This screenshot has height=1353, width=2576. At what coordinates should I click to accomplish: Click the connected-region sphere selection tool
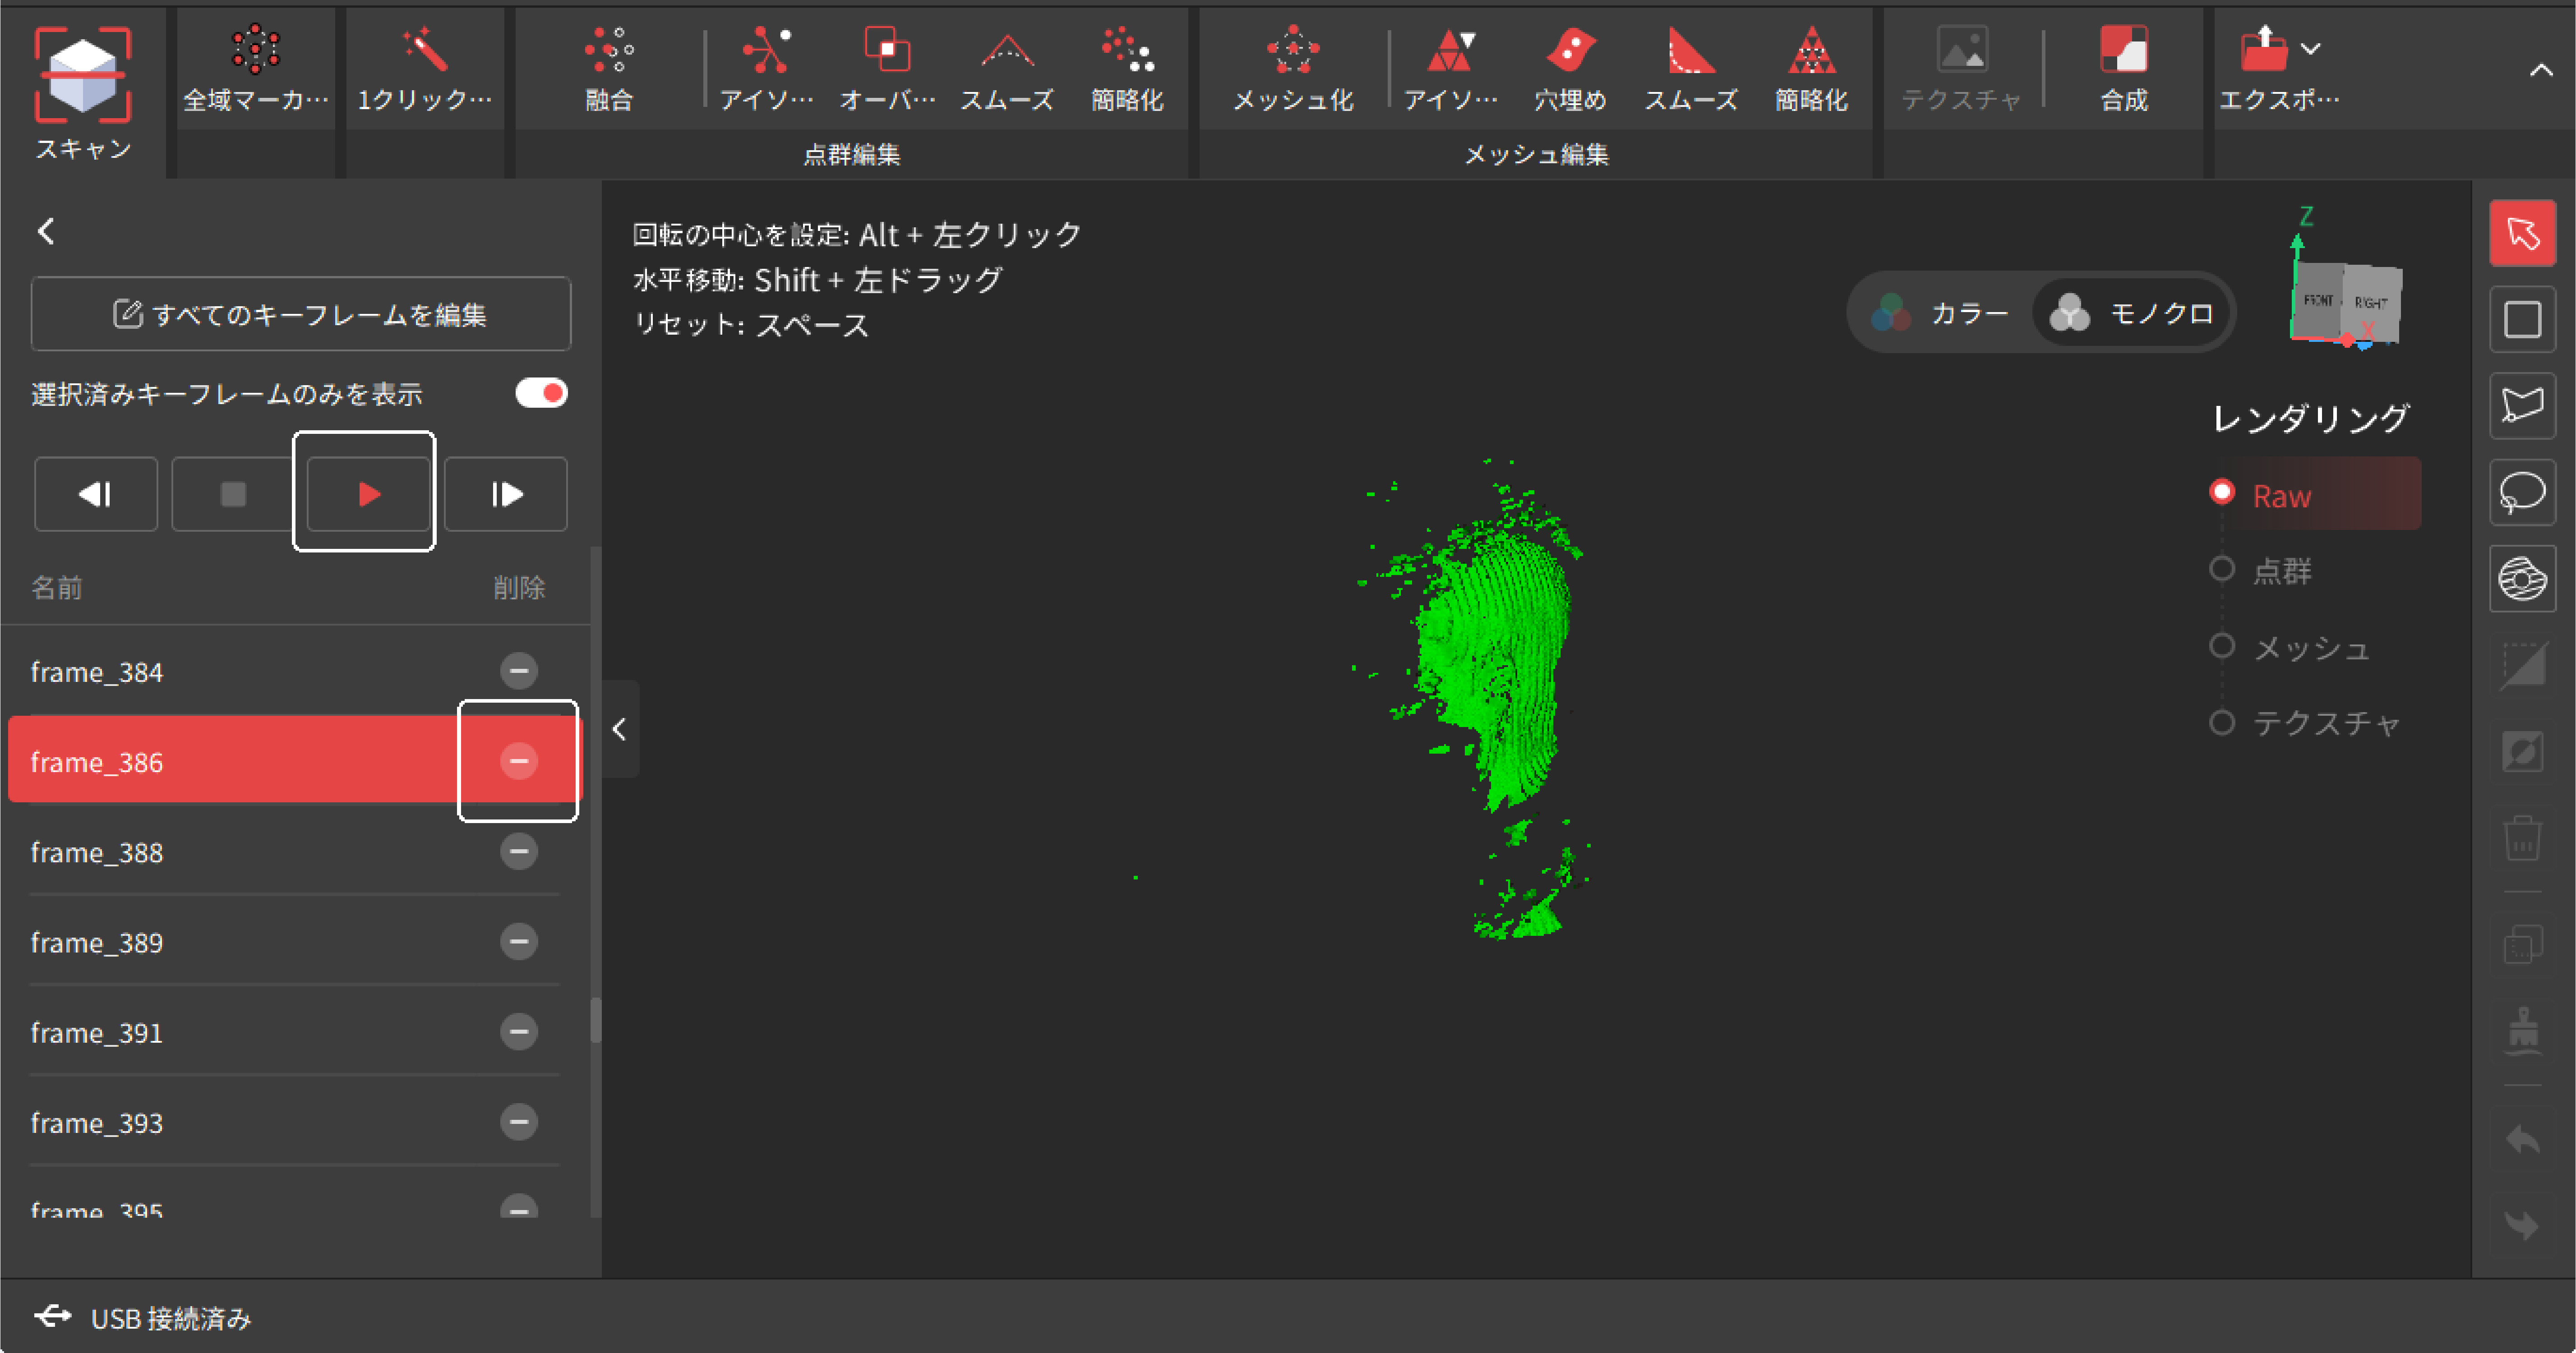click(x=2522, y=578)
